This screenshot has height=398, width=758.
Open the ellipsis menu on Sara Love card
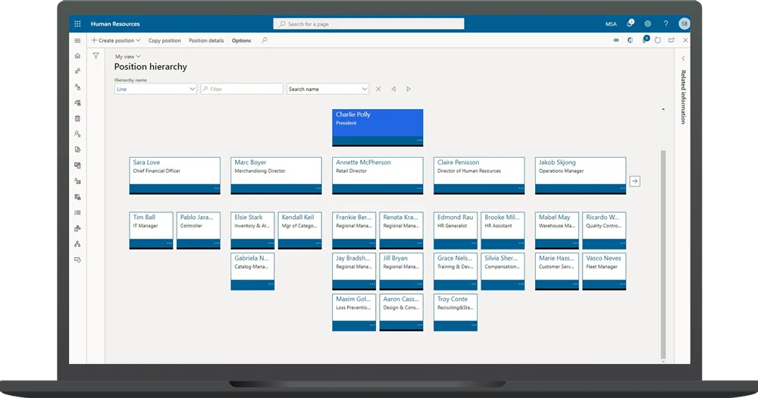click(x=216, y=188)
